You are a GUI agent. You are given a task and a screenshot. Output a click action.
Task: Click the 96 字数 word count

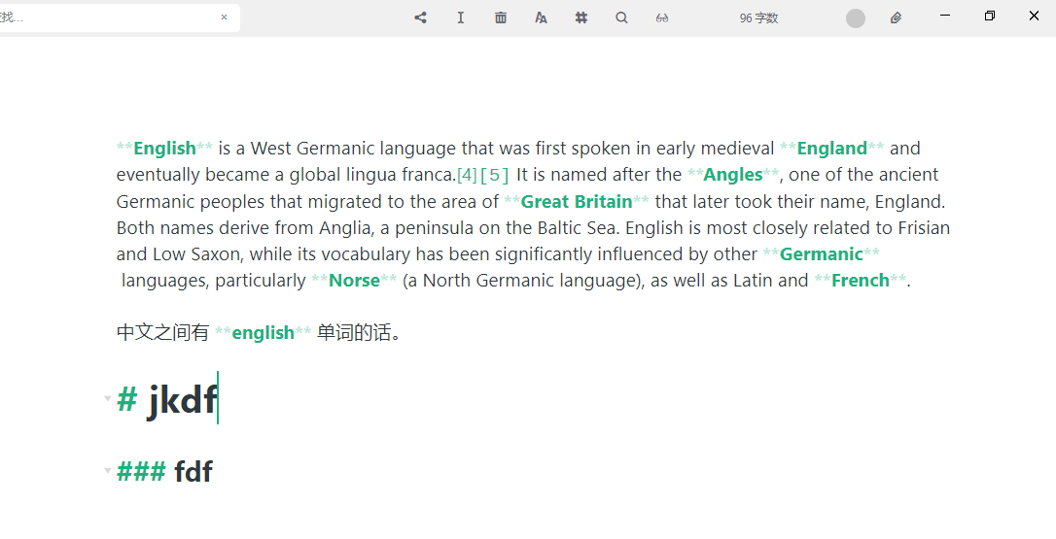758,18
